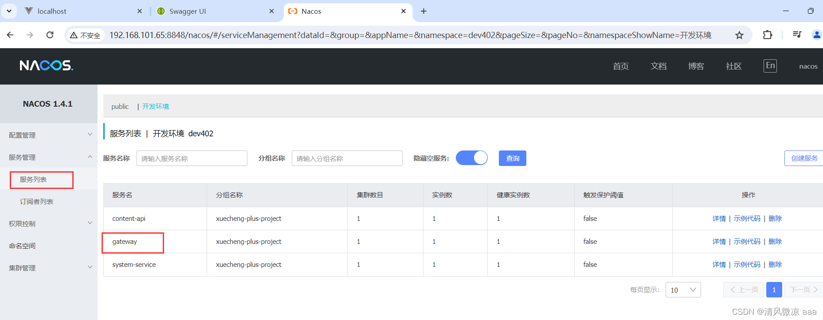Select the content-api service name cell
Image resolution: width=823 pixels, height=320 pixels.
155,219
